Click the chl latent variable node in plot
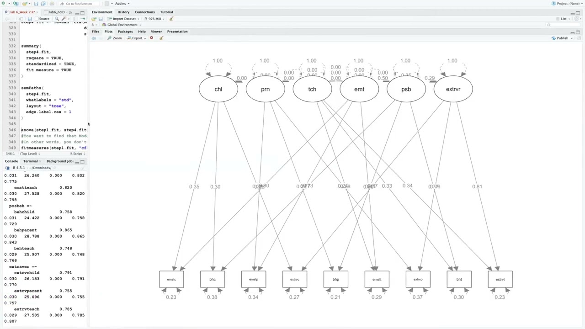 click(x=218, y=89)
